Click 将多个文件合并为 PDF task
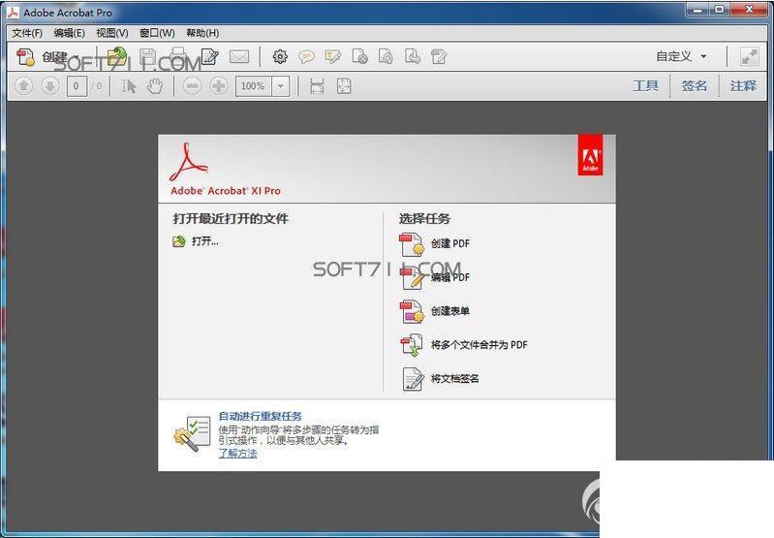The height and width of the screenshot is (538, 774). (x=463, y=345)
